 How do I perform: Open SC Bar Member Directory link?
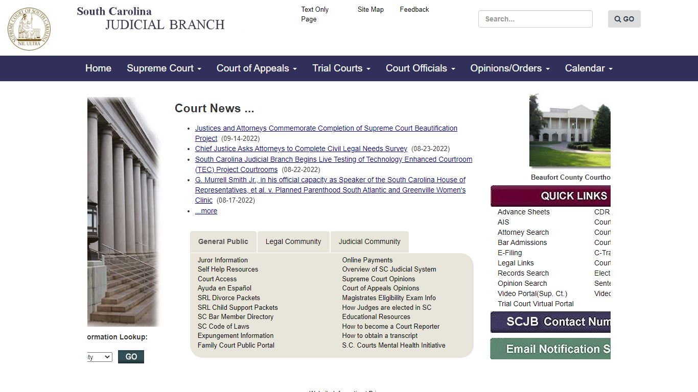(x=236, y=317)
